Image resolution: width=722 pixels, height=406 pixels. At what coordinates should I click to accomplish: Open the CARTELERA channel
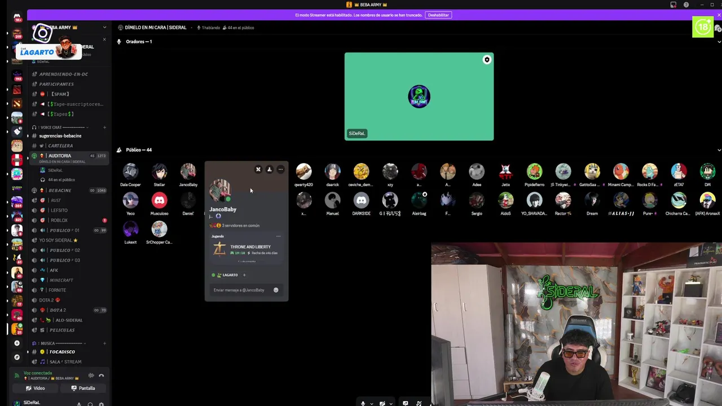click(60, 145)
